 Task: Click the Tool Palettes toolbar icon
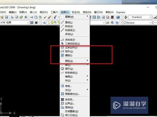coord(99,17)
